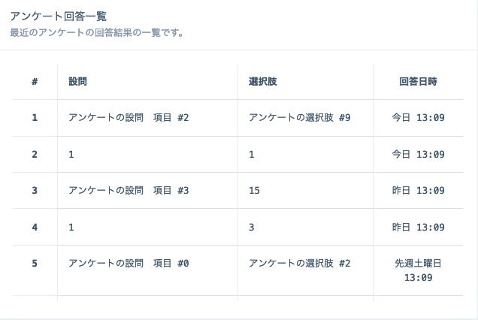Screen dimensions: 478x320
Task: Click the # column header
Action: (x=35, y=81)
